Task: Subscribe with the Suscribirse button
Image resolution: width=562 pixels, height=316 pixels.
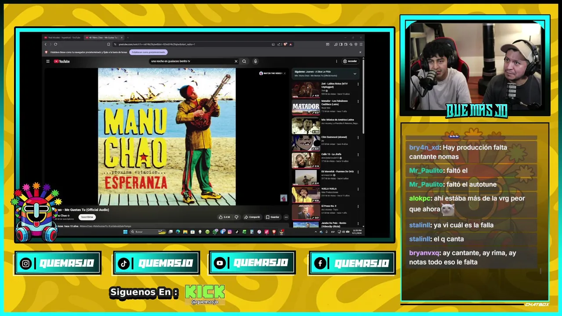Action: click(87, 217)
